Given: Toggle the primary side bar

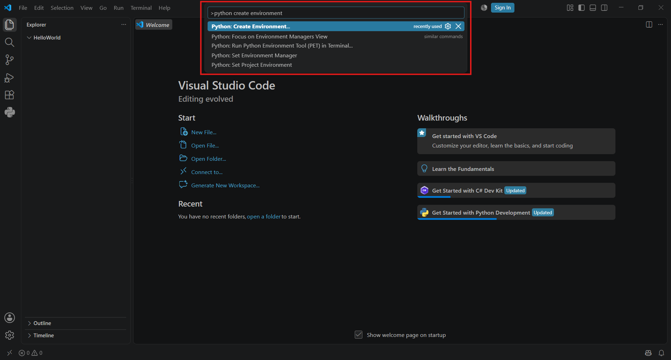Looking at the screenshot, I should [x=582, y=8].
